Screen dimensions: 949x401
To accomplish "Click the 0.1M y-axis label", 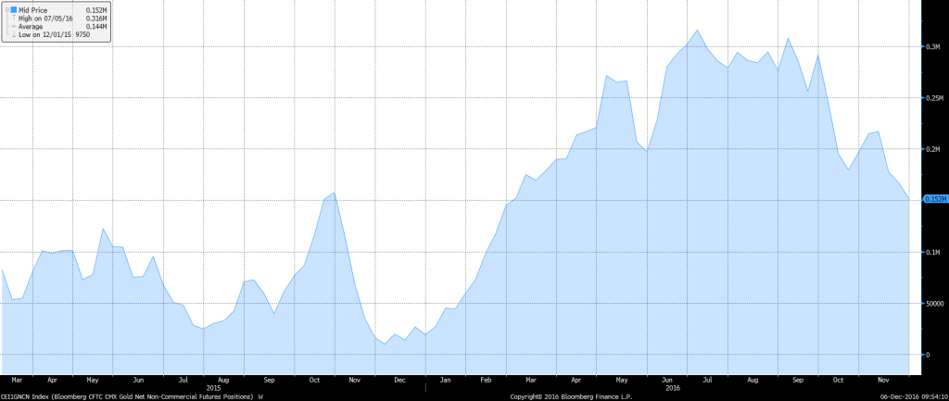I will click(932, 252).
